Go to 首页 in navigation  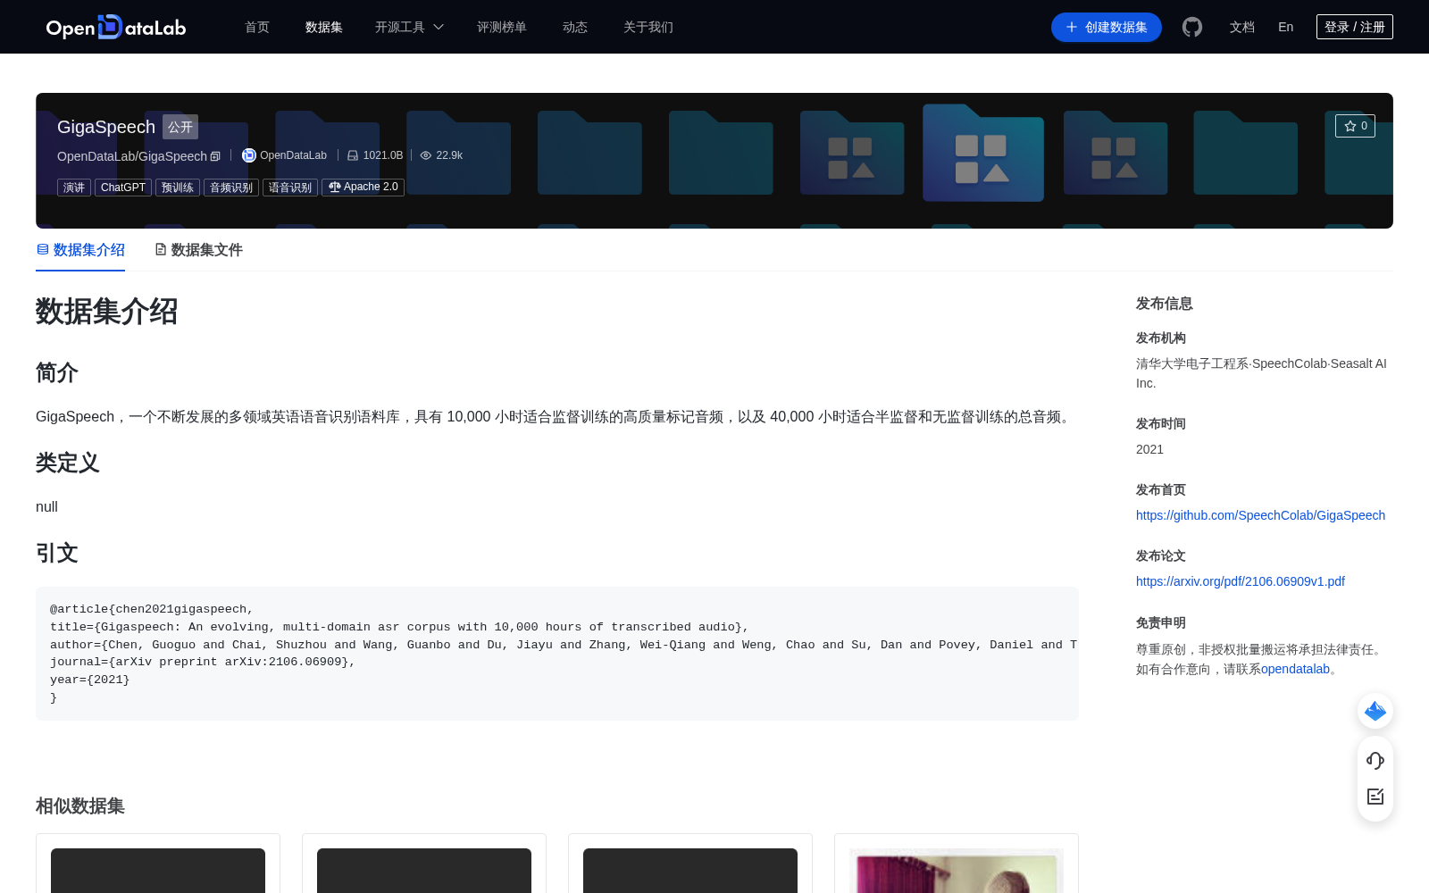coord(257,28)
